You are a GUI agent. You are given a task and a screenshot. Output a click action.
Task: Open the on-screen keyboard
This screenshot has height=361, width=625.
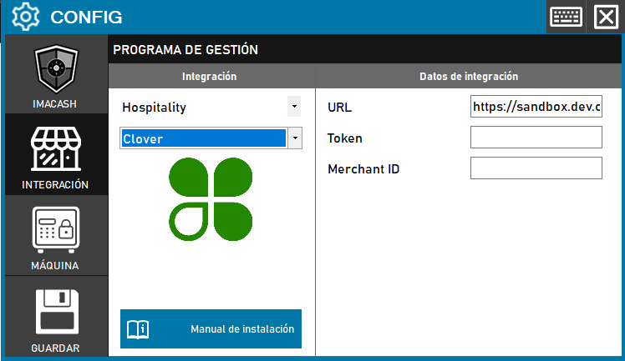(566, 17)
